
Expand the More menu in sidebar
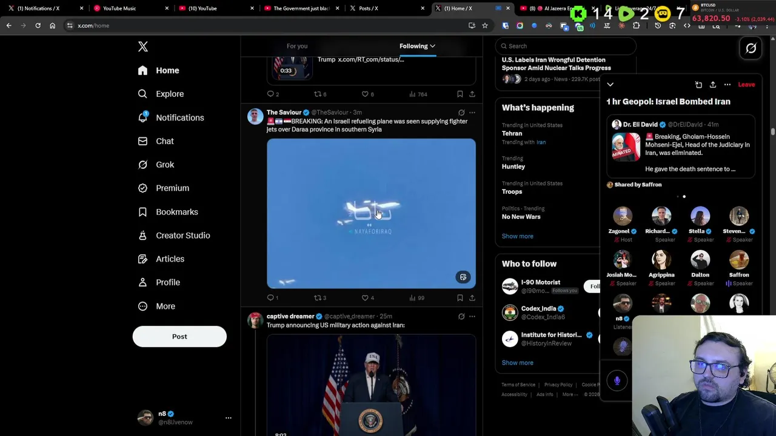[x=156, y=306]
